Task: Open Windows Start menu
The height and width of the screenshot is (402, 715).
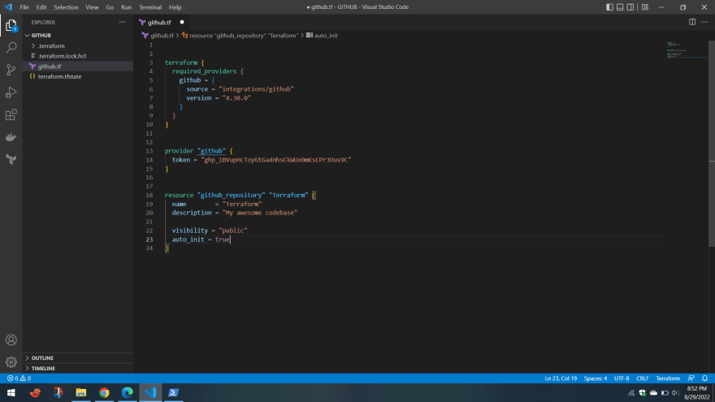Action: click(11, 392)
